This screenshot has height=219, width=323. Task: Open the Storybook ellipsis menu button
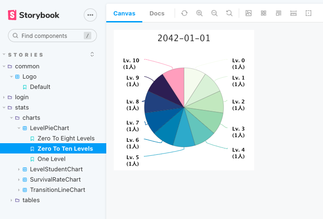[90, 15]
